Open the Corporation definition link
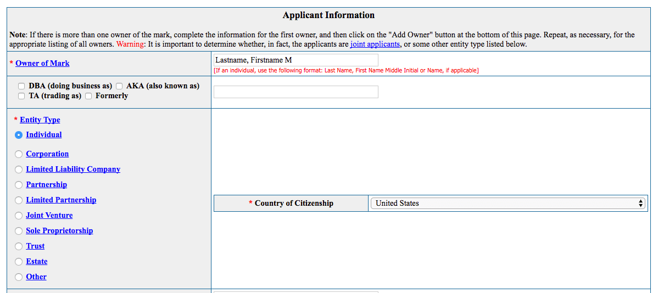This screenshot has height=293, width=658. pyautogui.click(x=47, y=154)
